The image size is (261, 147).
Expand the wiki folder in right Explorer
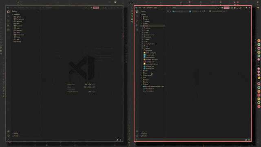153,71
